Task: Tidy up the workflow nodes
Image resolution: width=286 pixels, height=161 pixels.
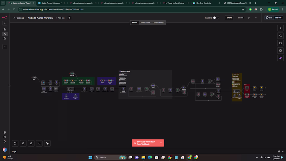Action: pos(47,143)
